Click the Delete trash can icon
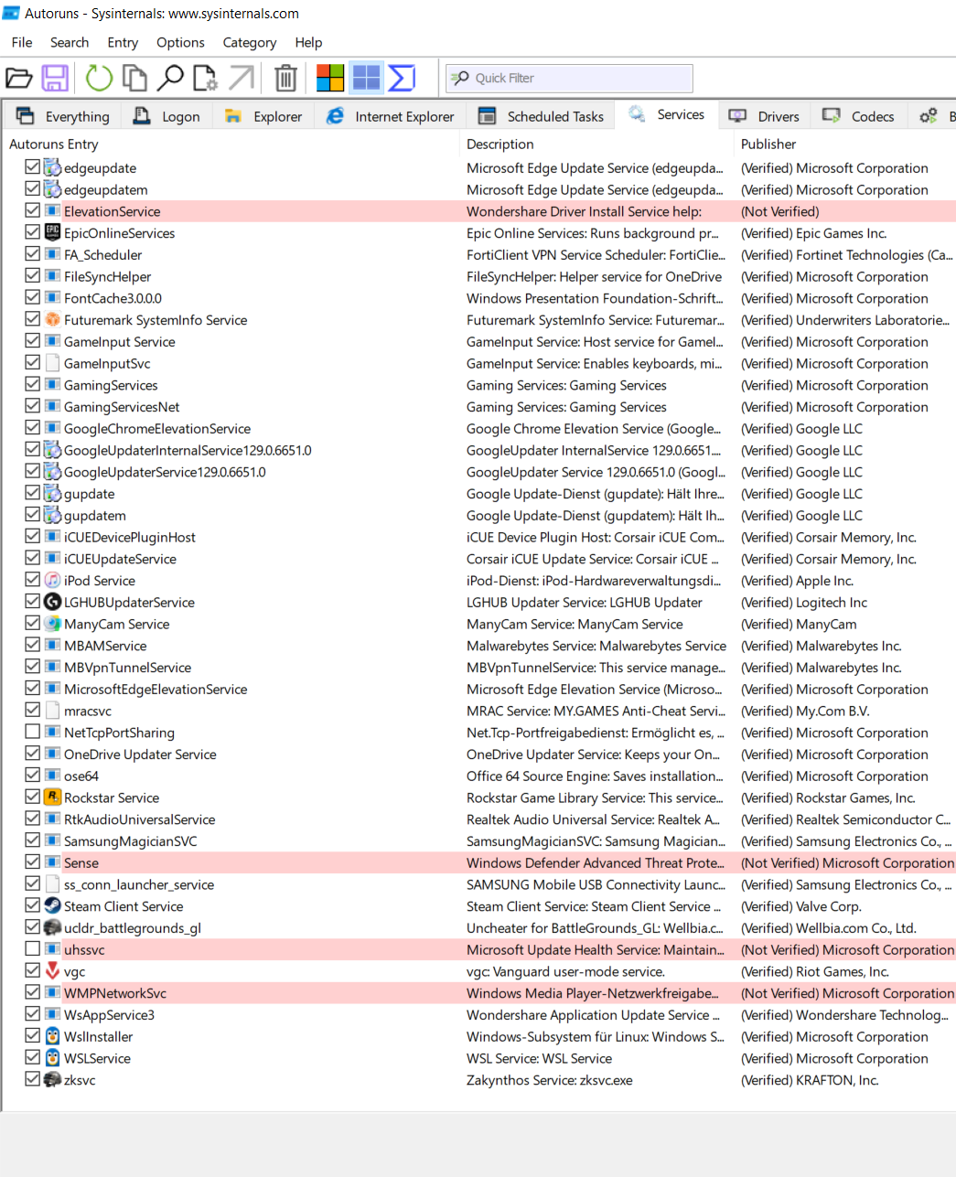 (x=285, y=79)
